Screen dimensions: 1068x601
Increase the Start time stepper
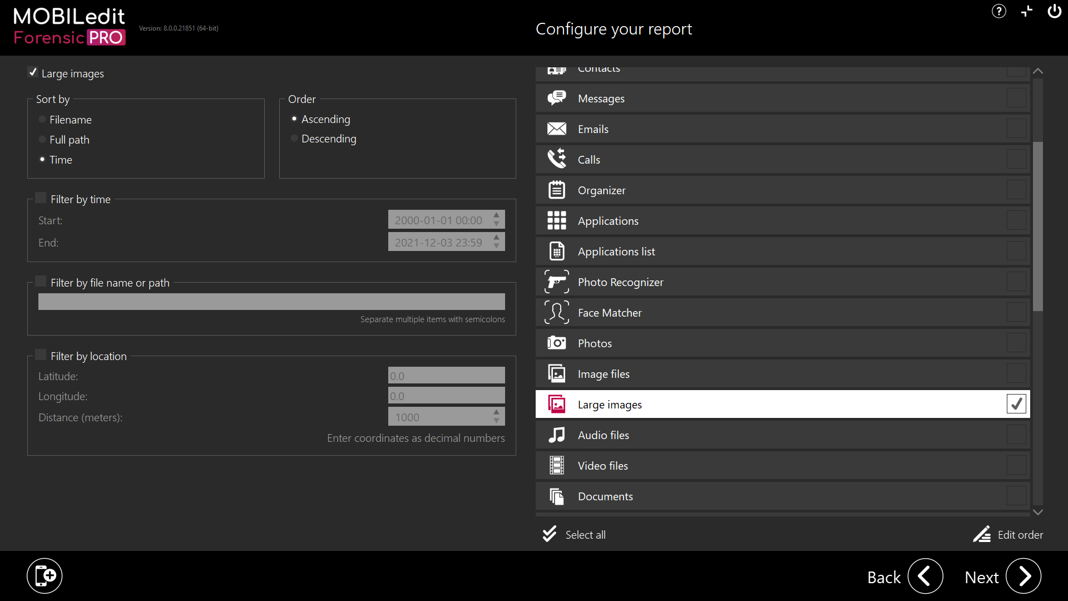pos(497,215)
